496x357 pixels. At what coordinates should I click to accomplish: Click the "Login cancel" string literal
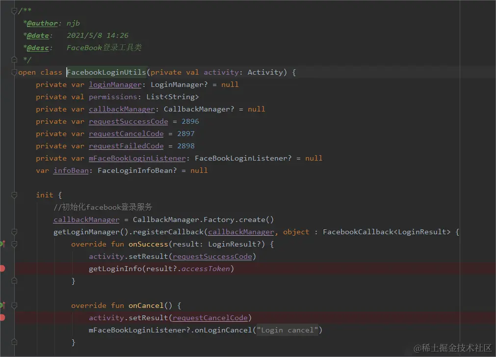287,330
